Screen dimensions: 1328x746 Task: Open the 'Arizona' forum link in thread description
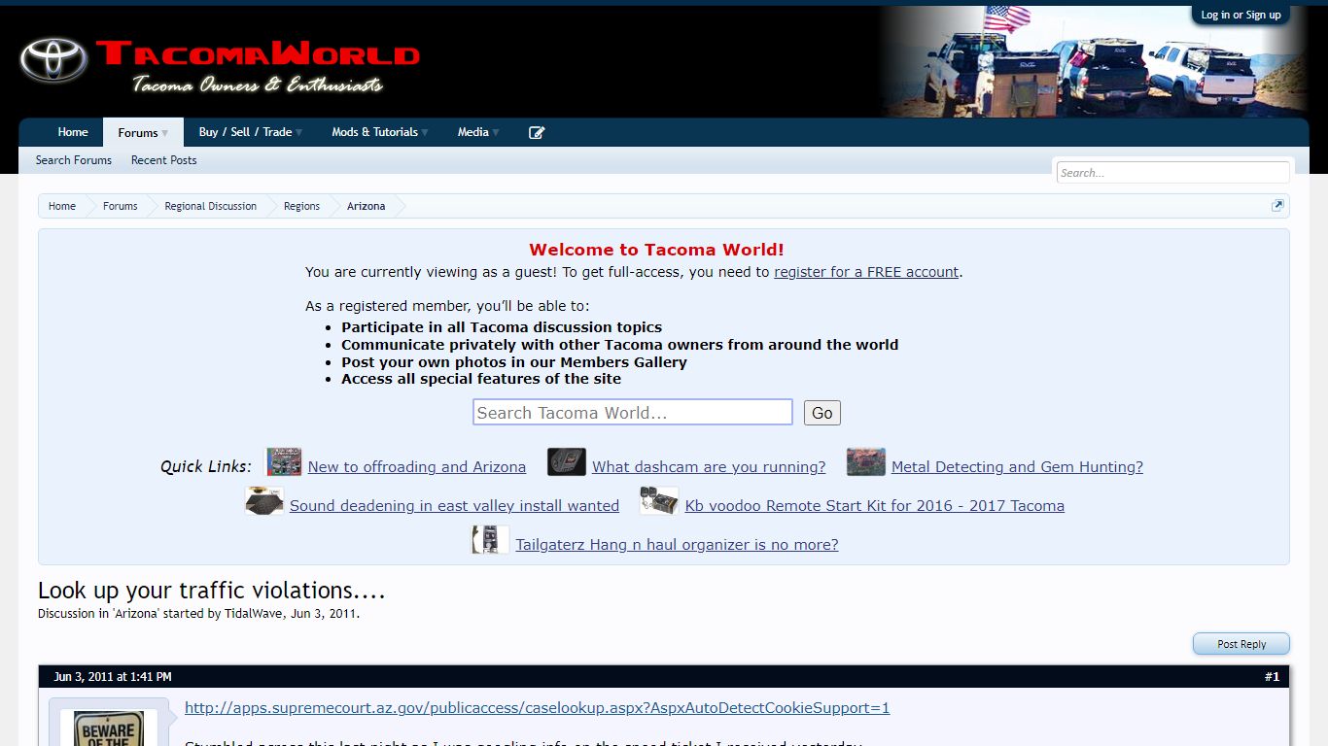pos(138,614)
